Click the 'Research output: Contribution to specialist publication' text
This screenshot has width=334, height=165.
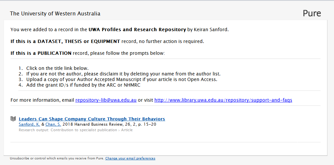pyautogui.click(x=68, y=130)
